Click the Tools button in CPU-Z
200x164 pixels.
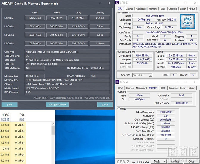(x=157, y=161)
